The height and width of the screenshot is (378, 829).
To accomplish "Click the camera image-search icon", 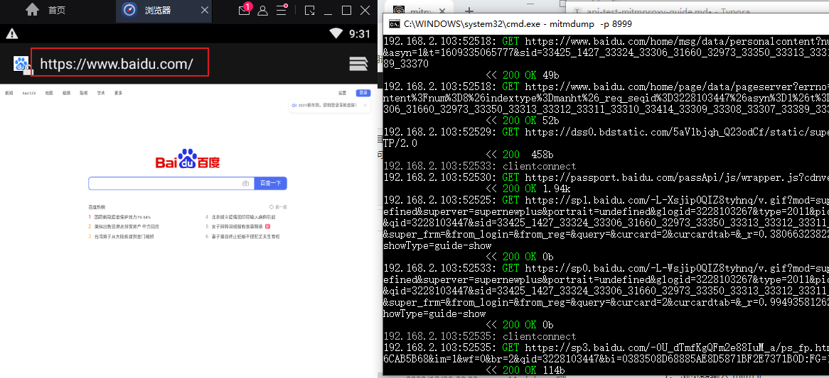I will [245, 184].
